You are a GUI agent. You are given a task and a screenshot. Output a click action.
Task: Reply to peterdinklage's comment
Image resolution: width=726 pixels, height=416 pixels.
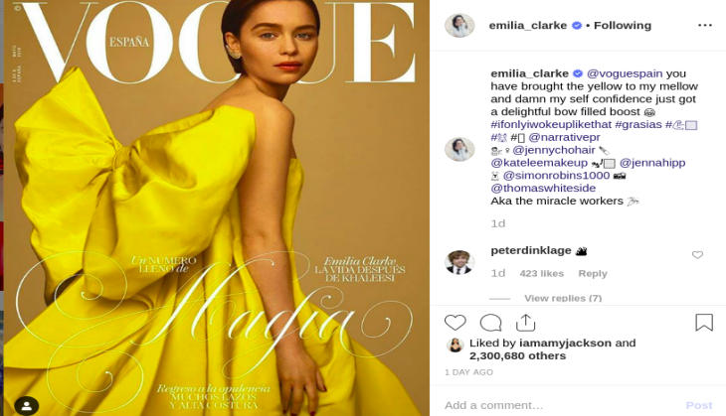pos(592,274)
